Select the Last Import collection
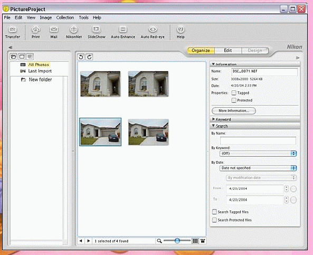The height and width of the screenshot is (255, 313). [x=36, y=71]
